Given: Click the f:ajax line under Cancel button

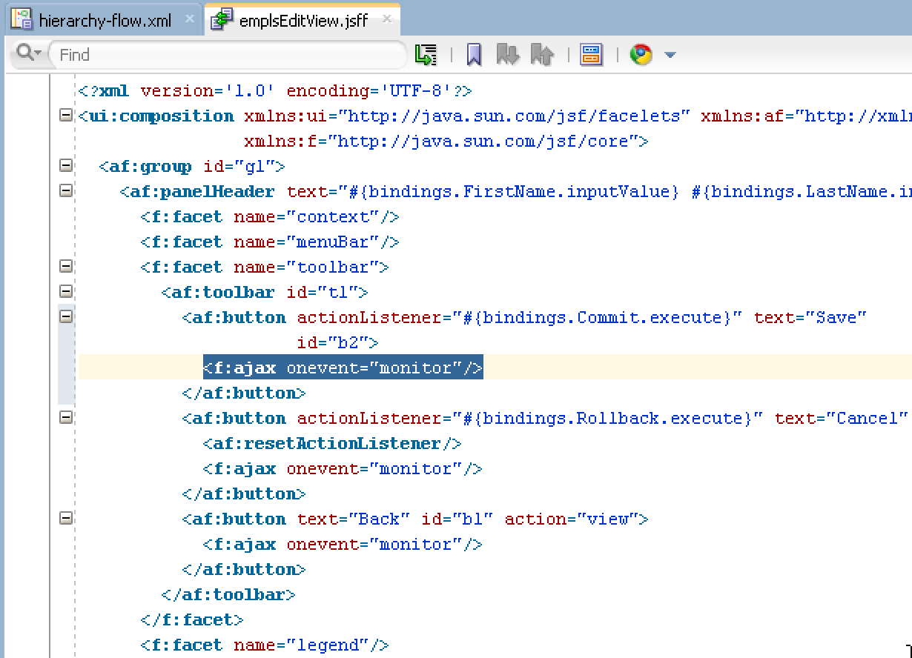Looking at the screenshot, I should pos(343,469).
